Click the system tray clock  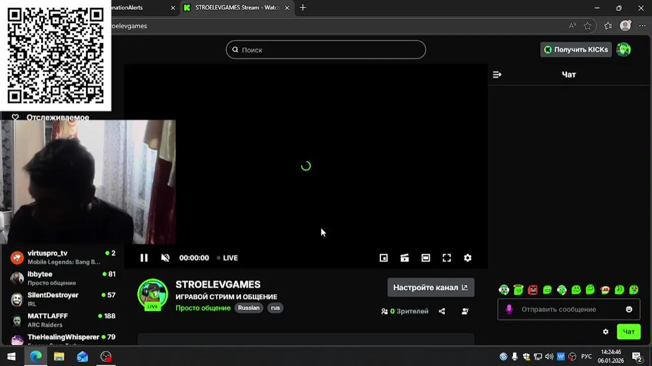pos(611,356)
